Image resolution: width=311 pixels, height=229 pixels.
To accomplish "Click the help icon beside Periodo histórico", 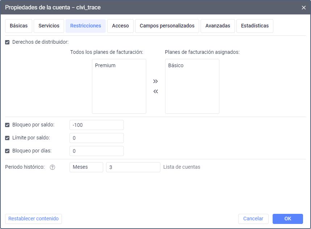I will pos(52,167).
